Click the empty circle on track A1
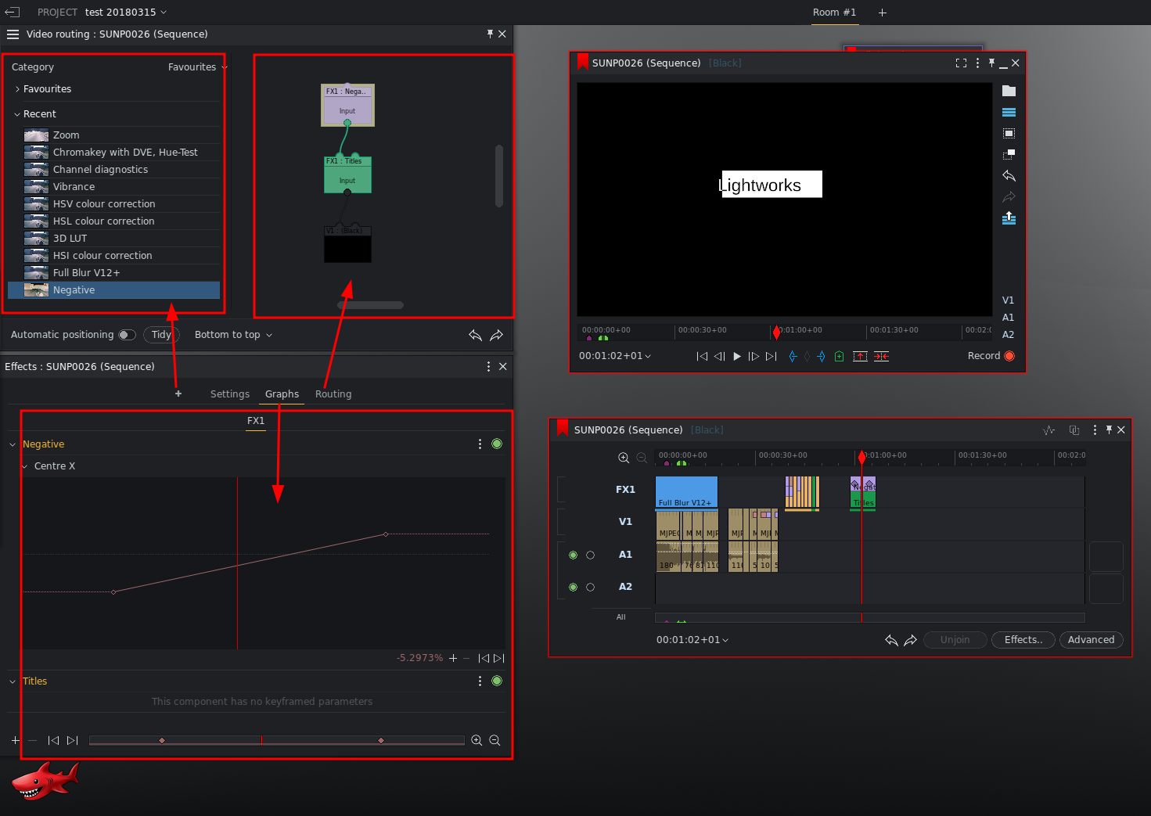 pos(590,555)
